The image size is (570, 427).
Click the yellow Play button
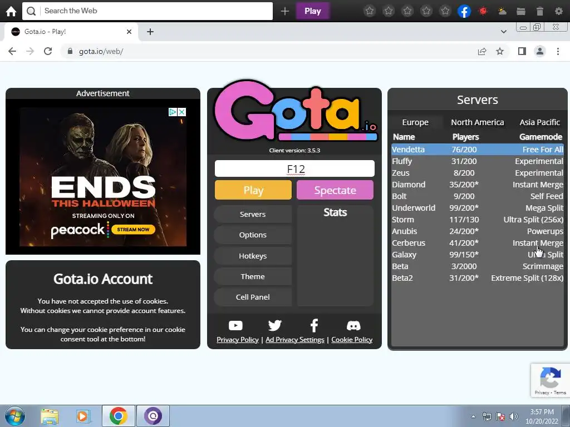pos(253,190)
